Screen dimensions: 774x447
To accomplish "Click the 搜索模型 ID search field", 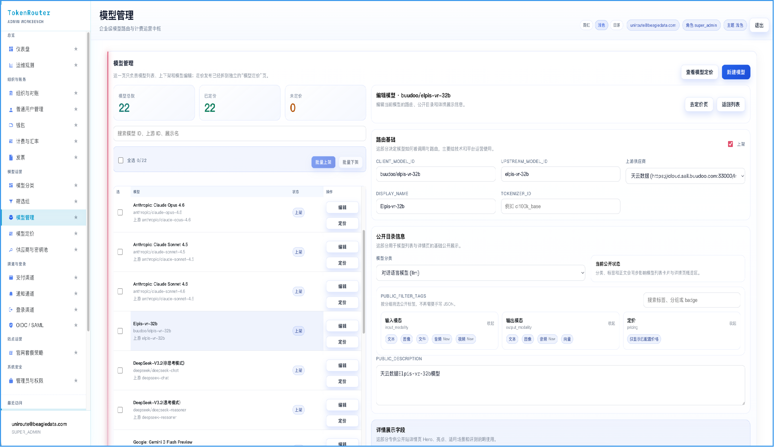I will click(239, 133).
